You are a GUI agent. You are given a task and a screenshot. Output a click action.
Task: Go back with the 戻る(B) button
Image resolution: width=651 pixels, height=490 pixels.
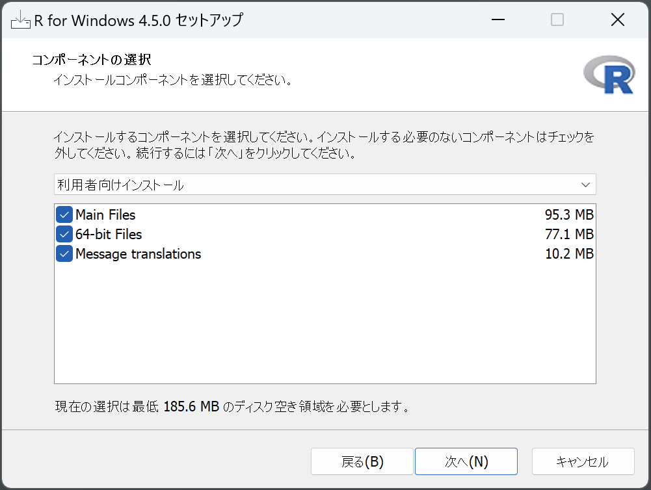(x=362, y=461)
